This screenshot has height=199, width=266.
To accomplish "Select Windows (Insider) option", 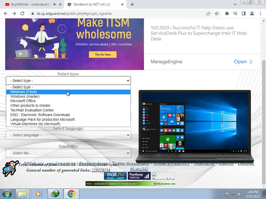I will click(68, 96).
